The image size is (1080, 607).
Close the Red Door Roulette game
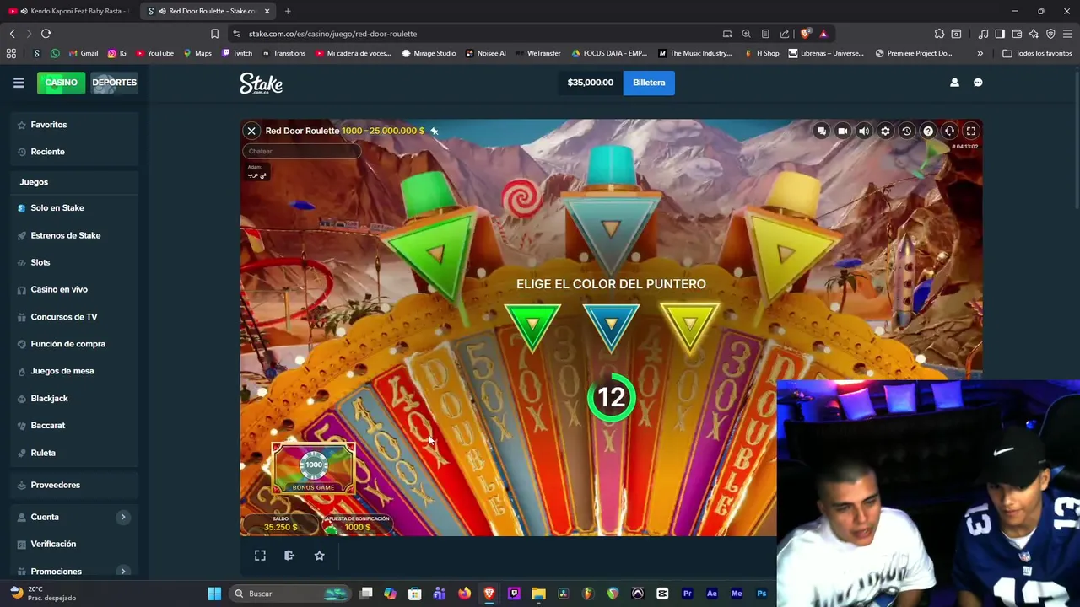tap(251, 131)
